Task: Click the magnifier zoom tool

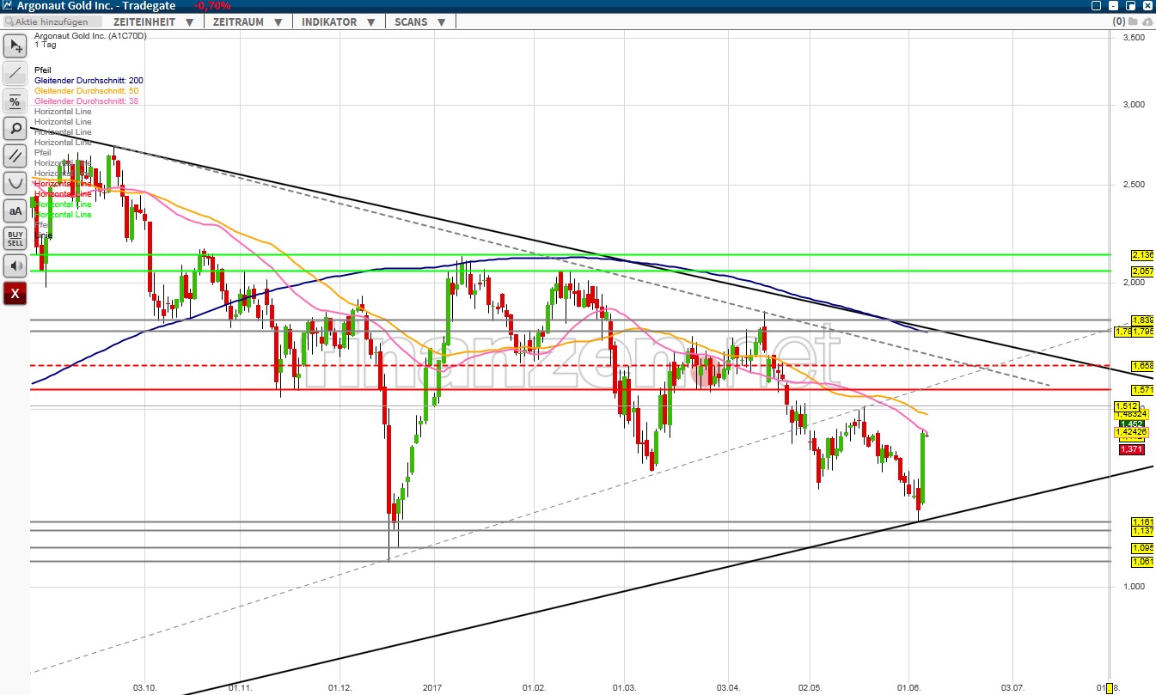Action: [x=15, y=129]
